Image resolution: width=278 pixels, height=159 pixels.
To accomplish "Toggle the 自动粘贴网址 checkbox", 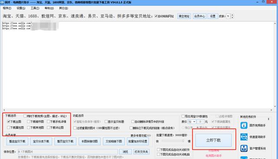I will [x=156, y=16].
